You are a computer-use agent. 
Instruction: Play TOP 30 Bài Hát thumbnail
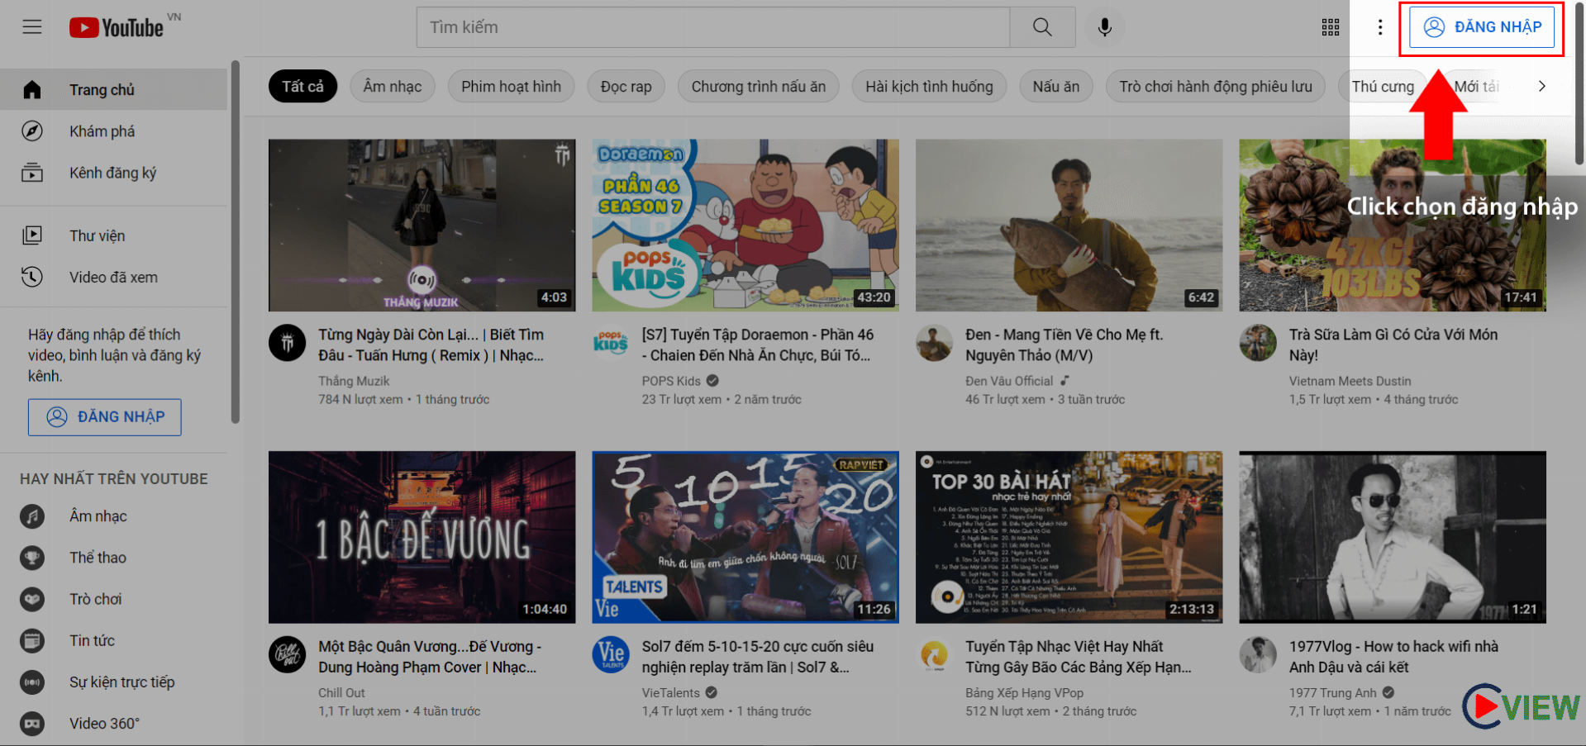click(x=1069, y=537)
